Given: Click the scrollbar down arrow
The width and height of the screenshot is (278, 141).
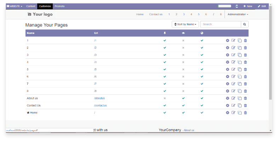Looking at the screenshot, I should 270,130.
